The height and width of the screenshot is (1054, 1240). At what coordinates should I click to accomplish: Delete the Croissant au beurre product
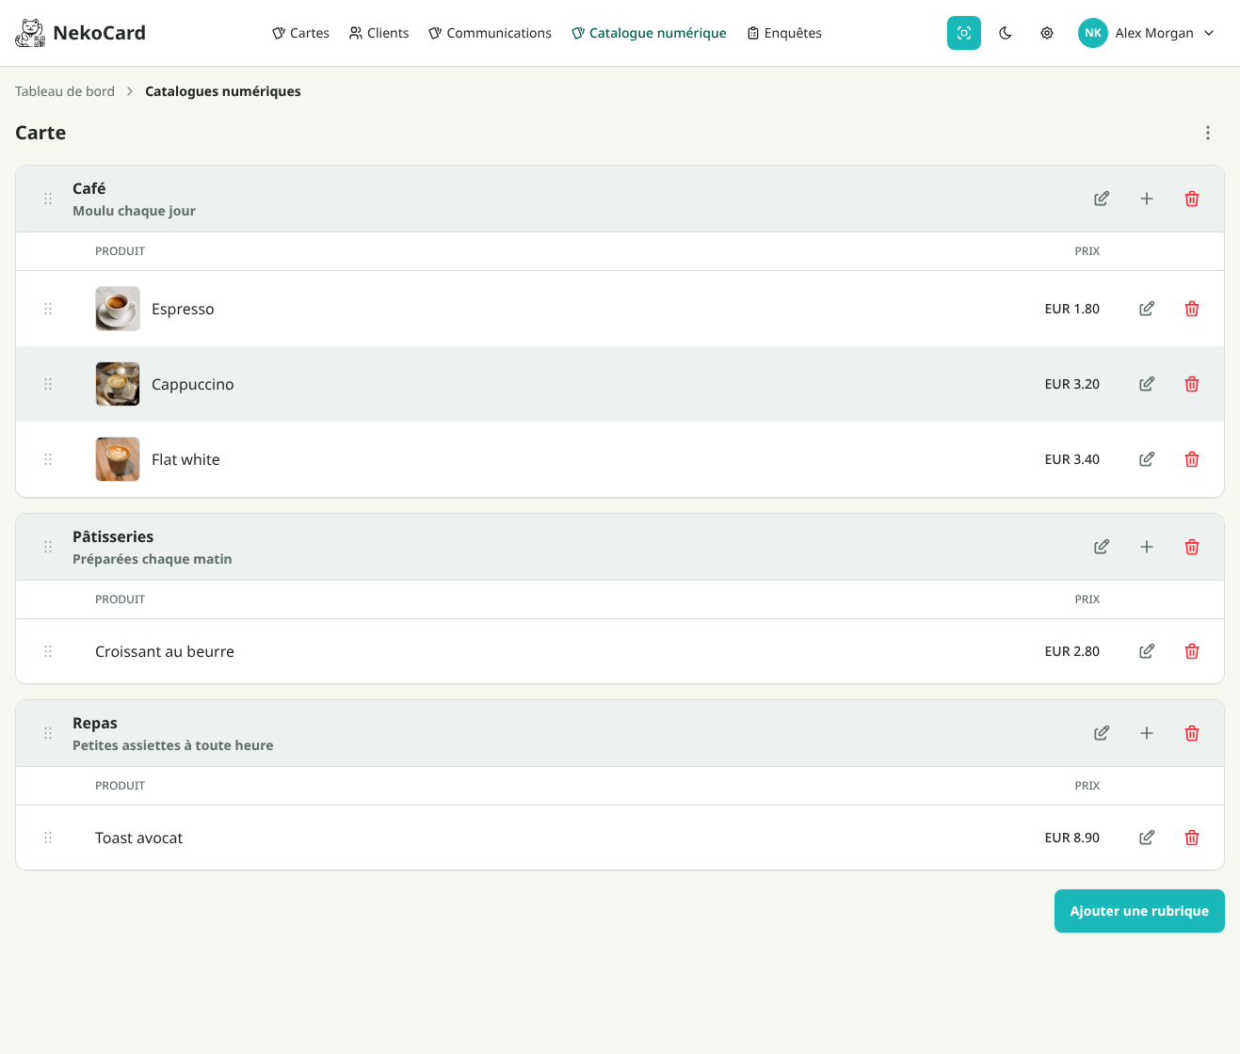[x=1192, y=651]
